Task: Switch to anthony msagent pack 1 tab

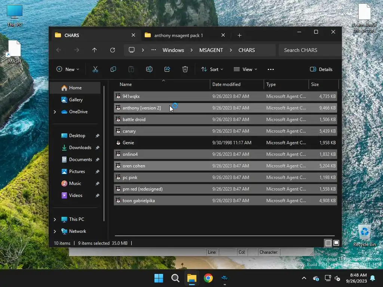Action: 185,35
